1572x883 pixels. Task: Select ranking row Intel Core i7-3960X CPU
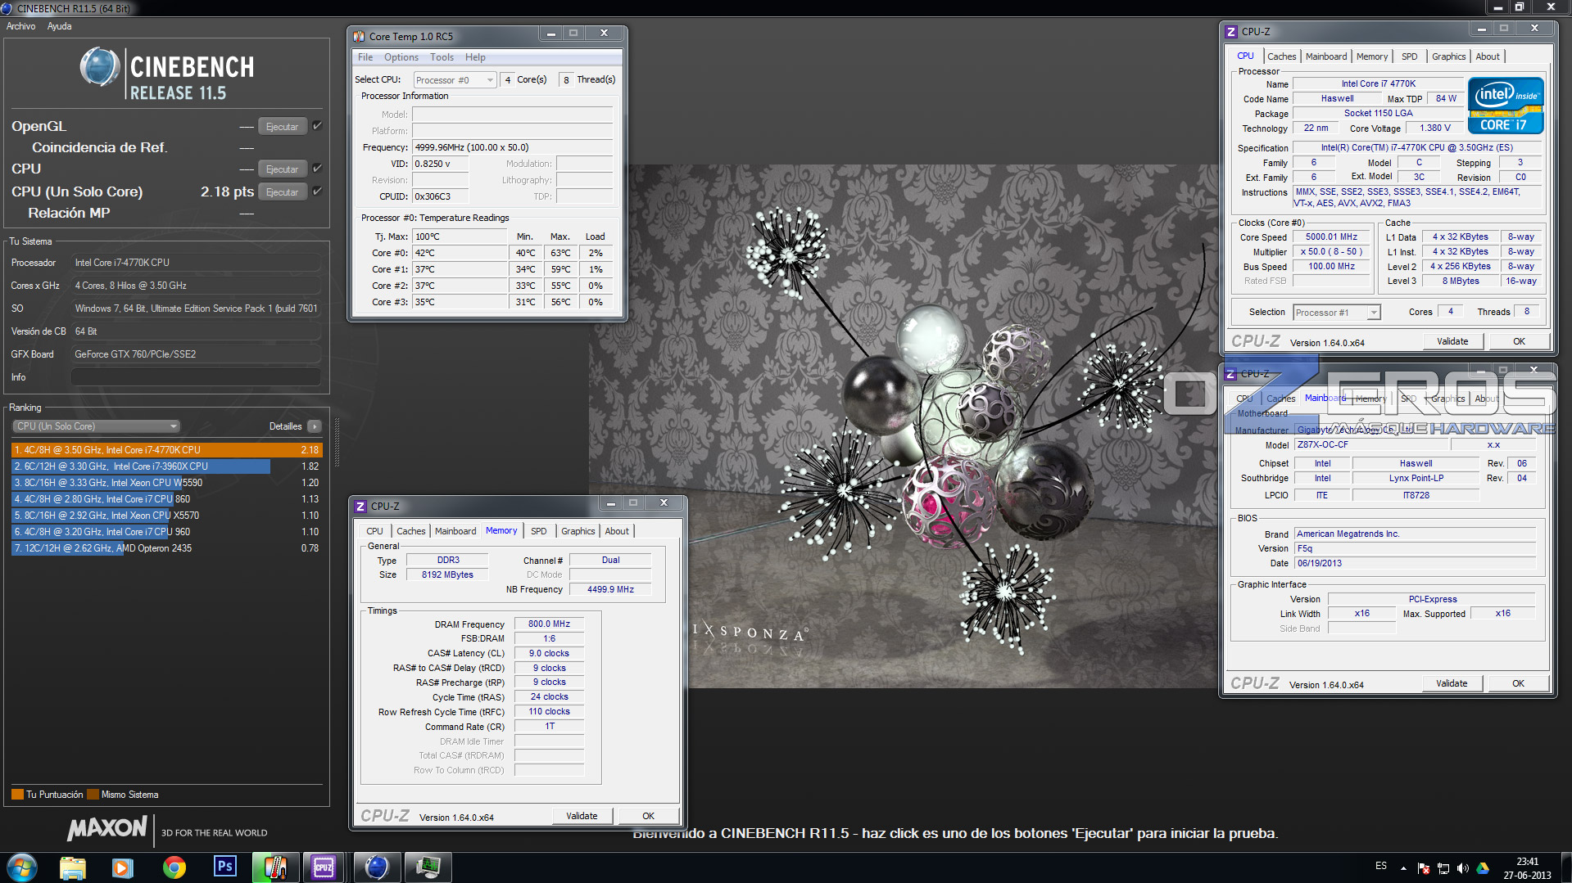click(166, 466)
